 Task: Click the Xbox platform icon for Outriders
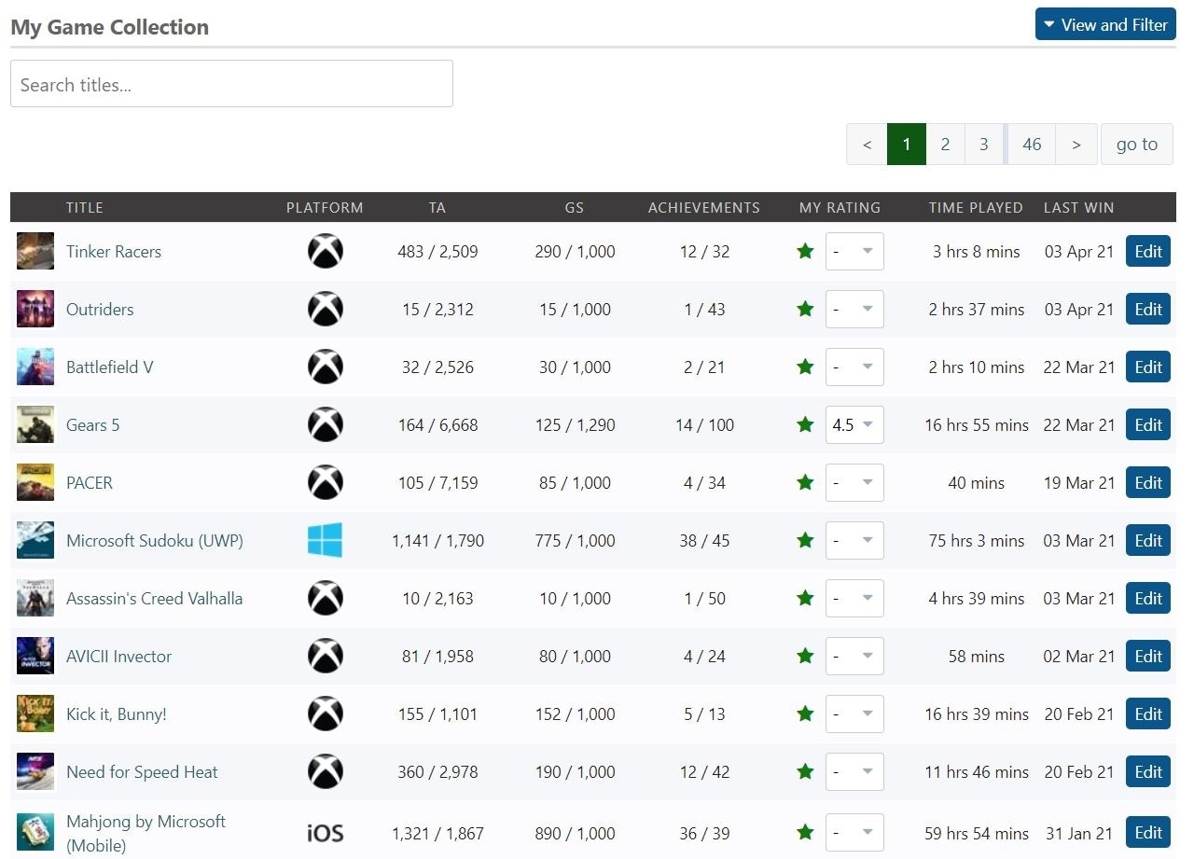(x=325, y=309)
